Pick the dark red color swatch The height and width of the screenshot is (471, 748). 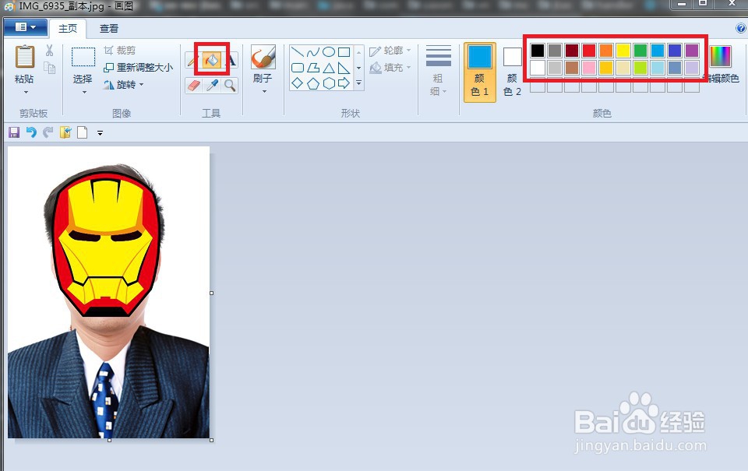click(572, 50)
